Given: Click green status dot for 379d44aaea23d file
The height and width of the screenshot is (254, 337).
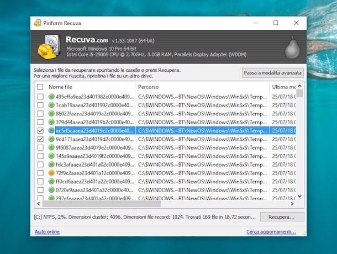Looking at the screenshot, I should click(x=51, y=122).
